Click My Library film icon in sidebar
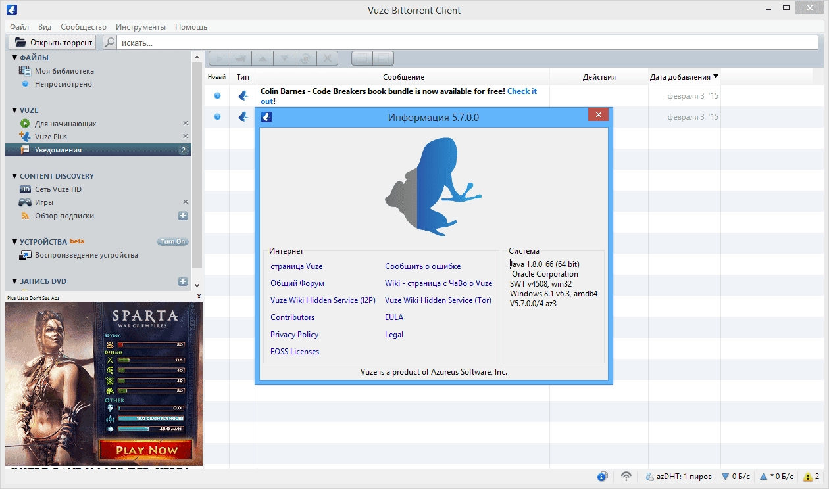Screen dimensions: 829x489 coord(25,71)
